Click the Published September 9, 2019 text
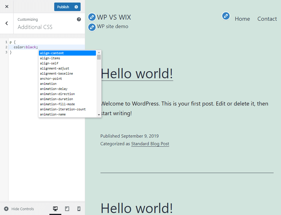The image size is (281, 215). 129,136
